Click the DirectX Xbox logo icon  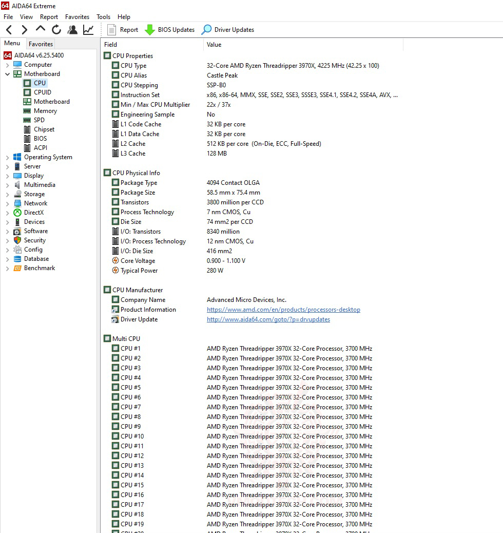click(x=17, y=213)
